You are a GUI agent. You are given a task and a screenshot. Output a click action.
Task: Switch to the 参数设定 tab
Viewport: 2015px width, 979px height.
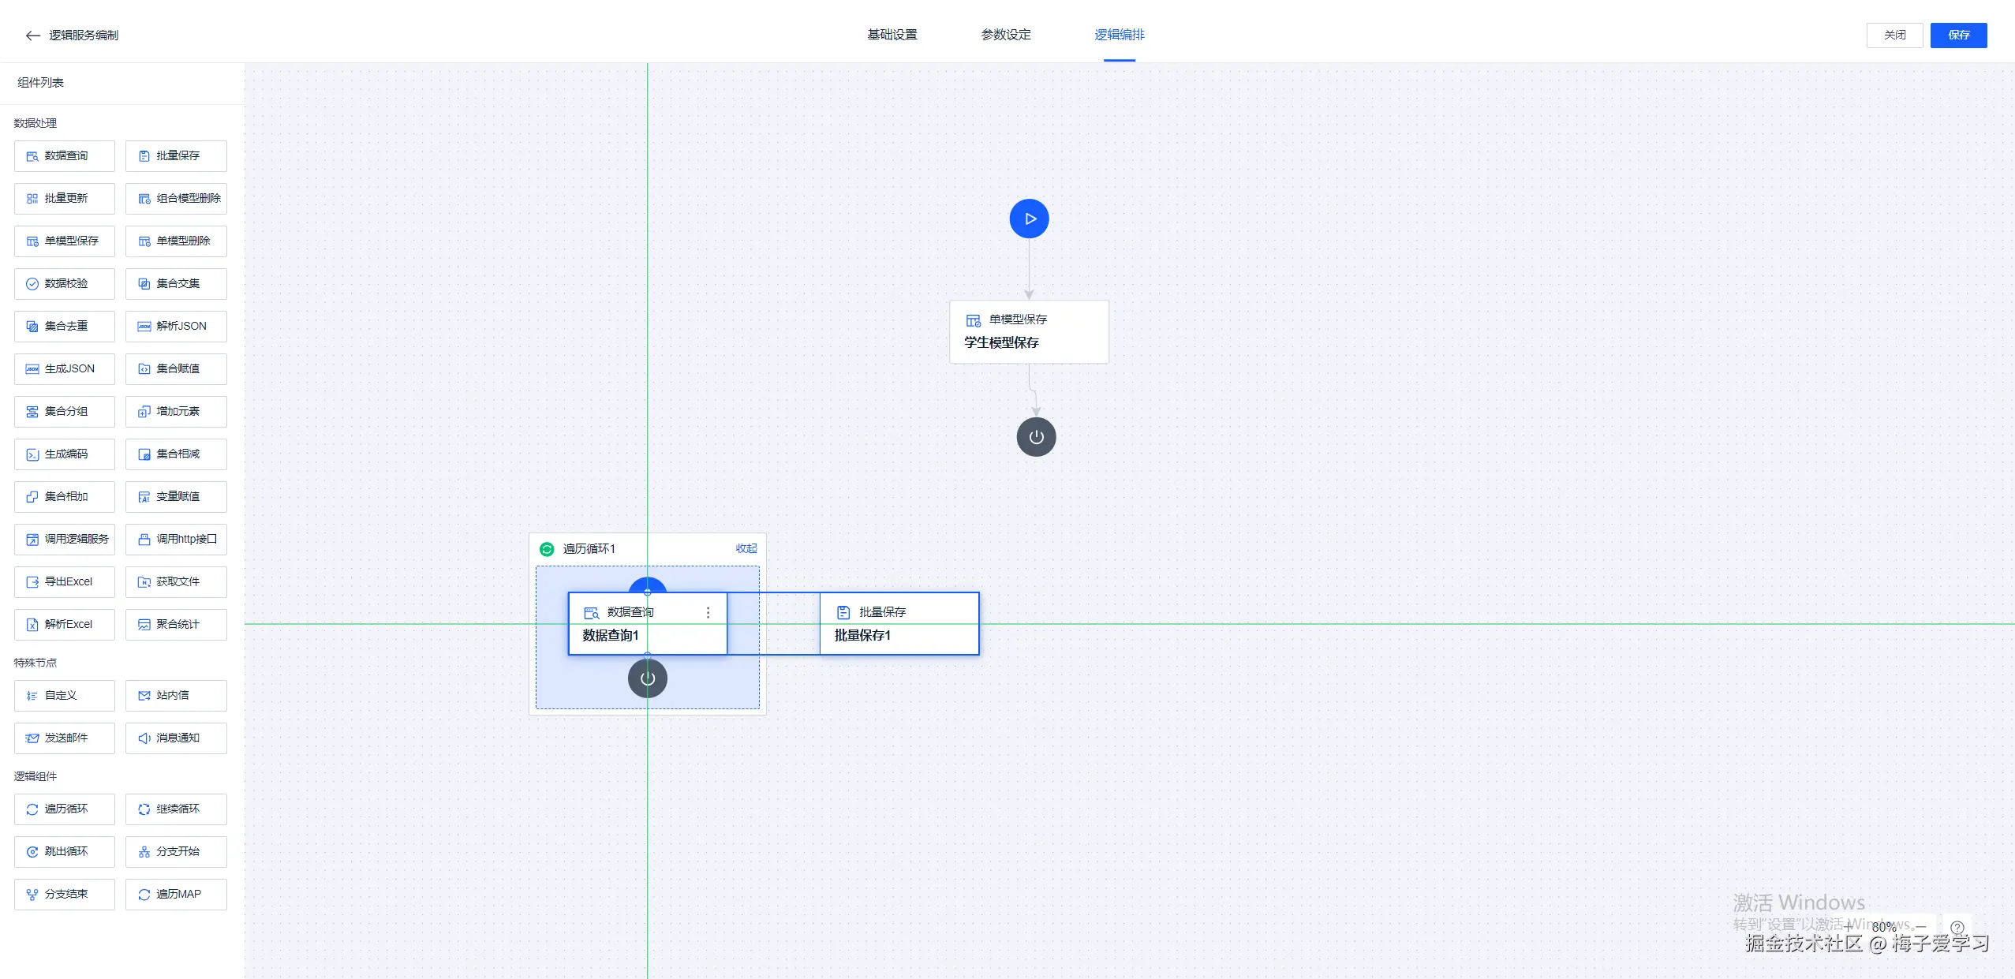pos(1005,35)
